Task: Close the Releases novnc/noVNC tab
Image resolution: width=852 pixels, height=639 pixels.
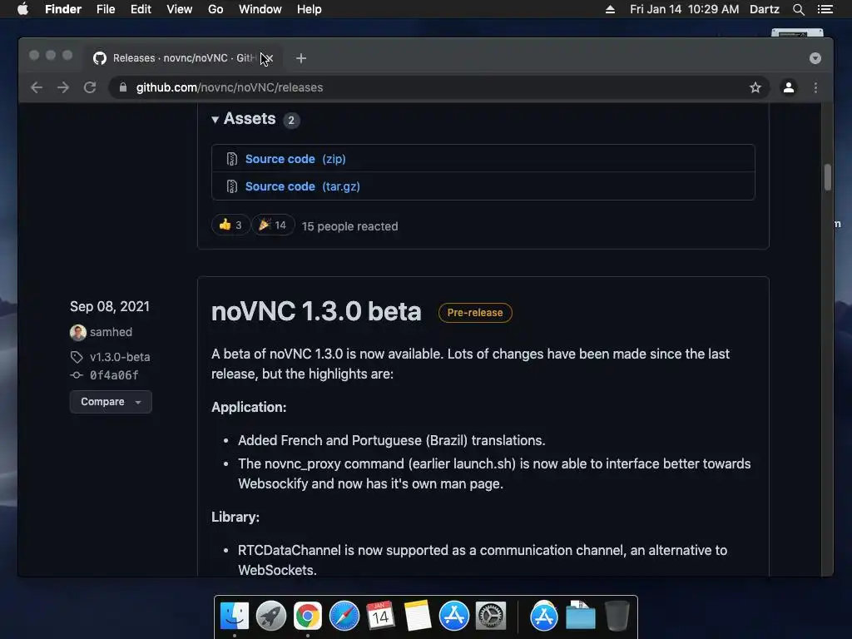Action: tap(268, 58)
